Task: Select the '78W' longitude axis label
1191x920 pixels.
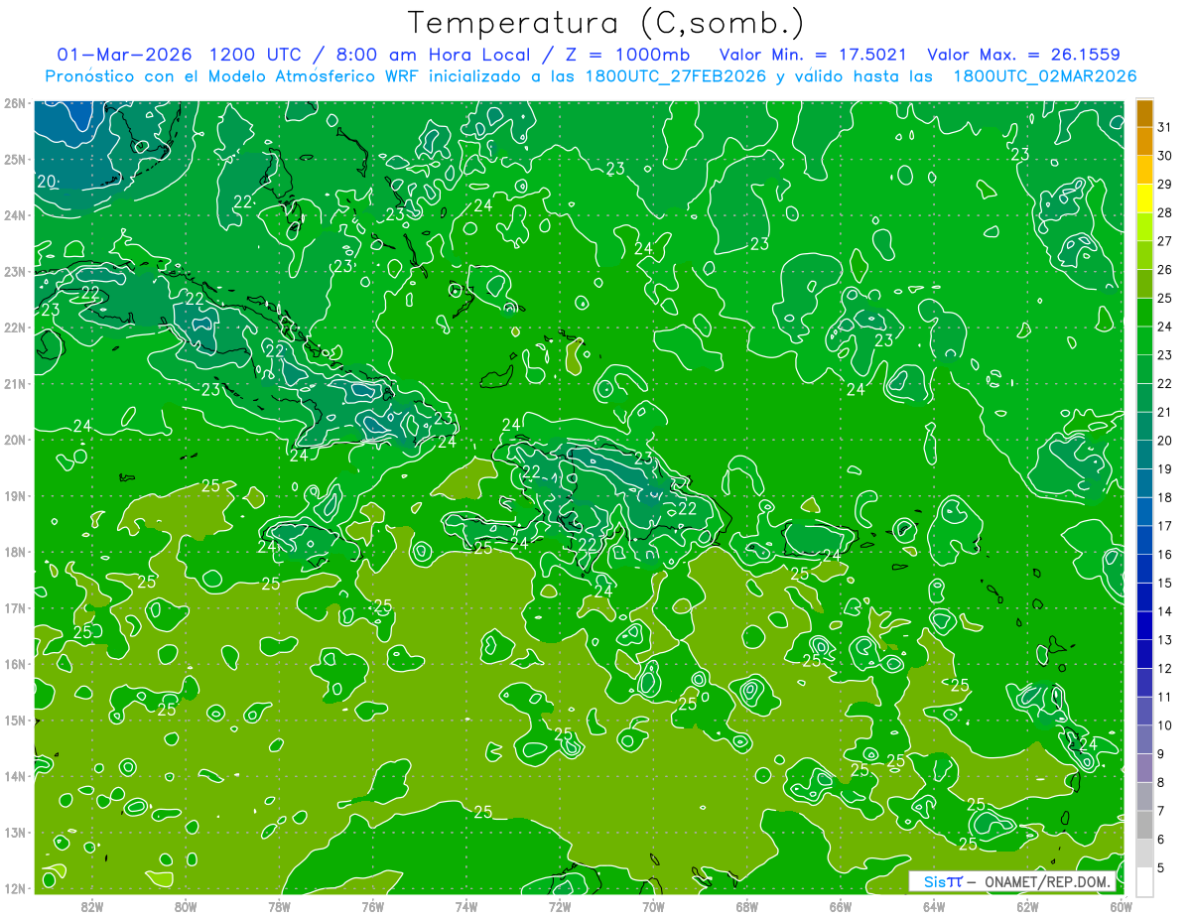Action: 279,906
